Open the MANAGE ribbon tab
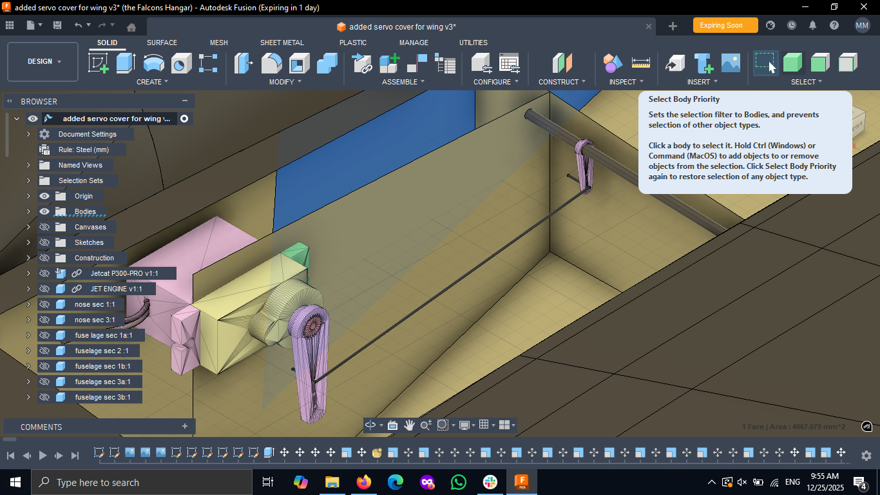The width and height of the screenshot is (880, 495). tap(414, 43)
